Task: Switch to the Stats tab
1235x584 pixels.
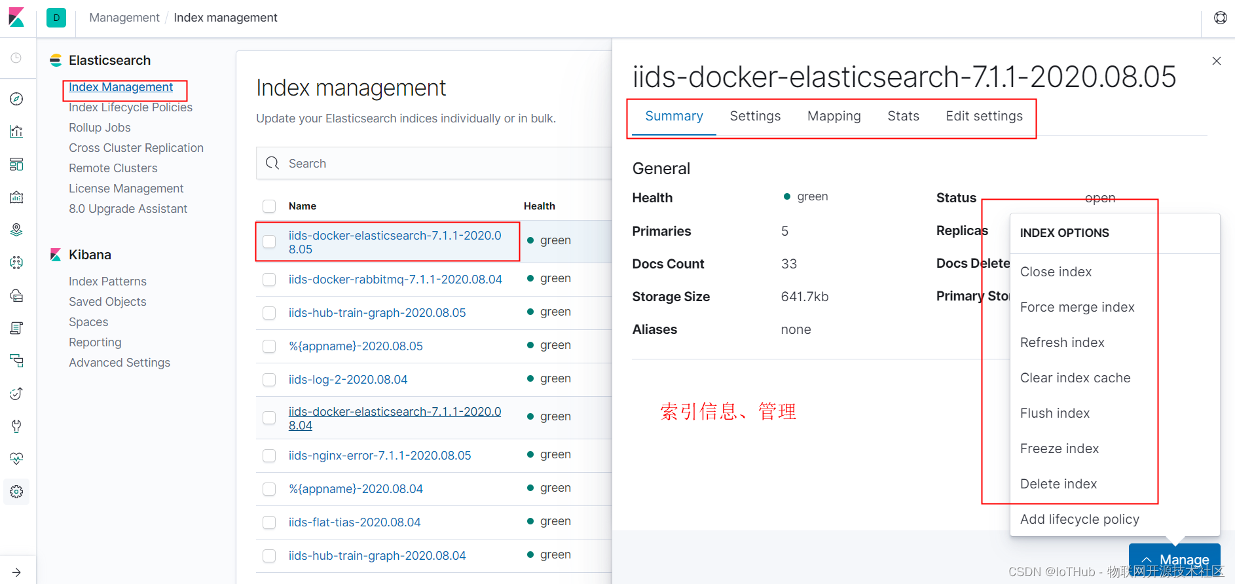Action: 903,117
